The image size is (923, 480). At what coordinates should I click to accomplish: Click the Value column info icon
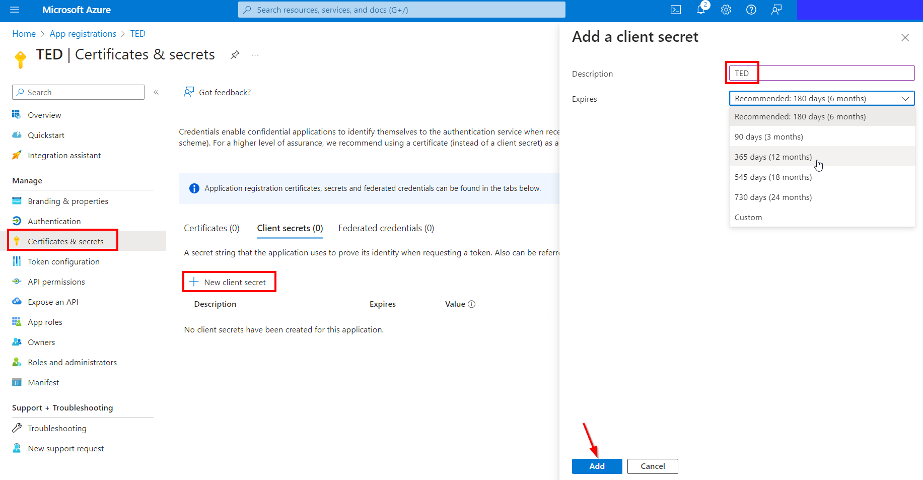point(472,304)
